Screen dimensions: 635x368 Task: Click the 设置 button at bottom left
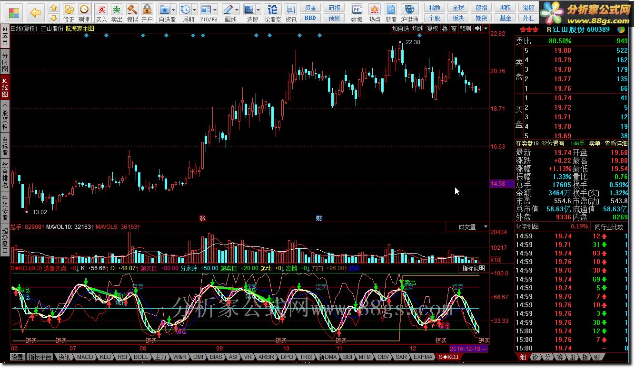click(18, 357)
